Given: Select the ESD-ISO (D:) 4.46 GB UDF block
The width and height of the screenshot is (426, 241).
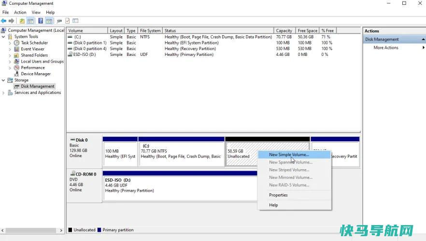Looking at the screenshot, I should [x=180, y=186].
